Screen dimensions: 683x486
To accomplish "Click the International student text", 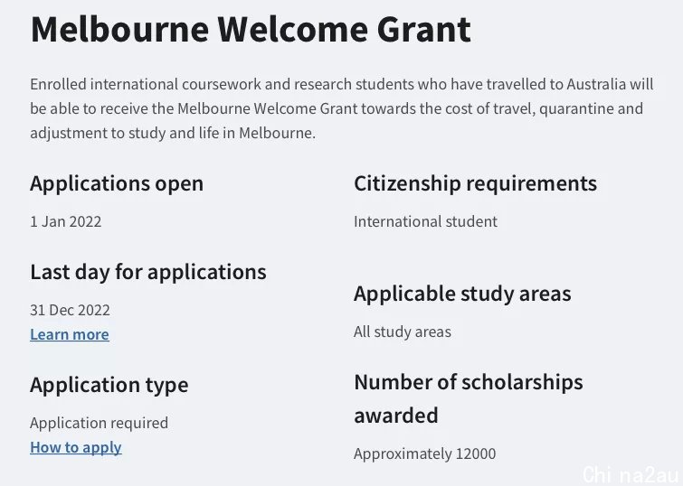I will click(x=425, y=221).
